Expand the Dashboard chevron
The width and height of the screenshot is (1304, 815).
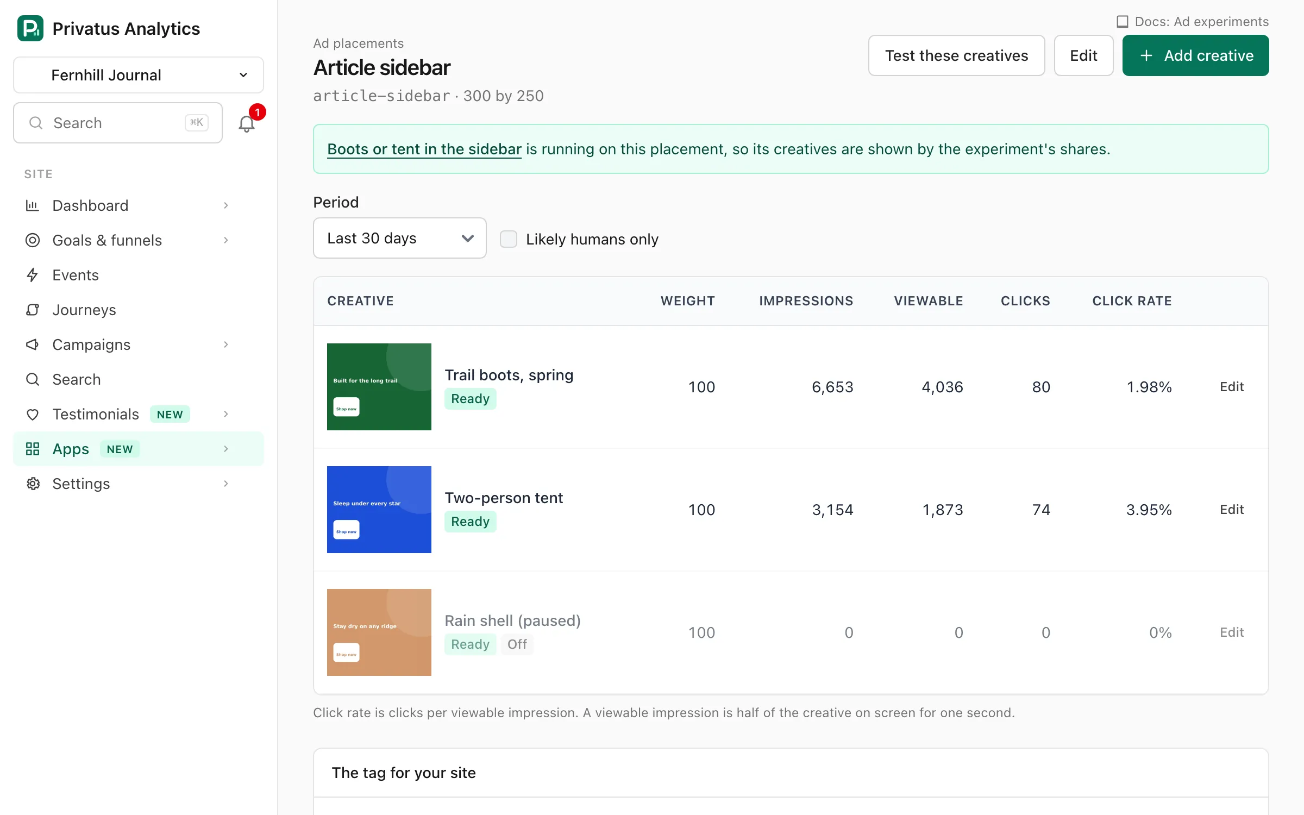coord(226,205)
